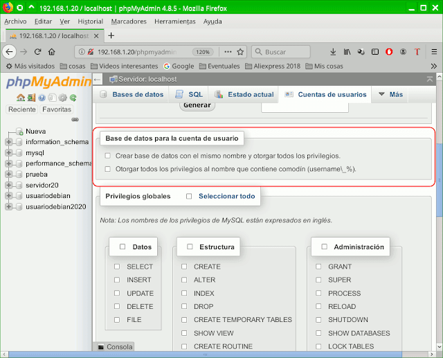Expand the prueba database
This screenshot has height=358, width=443.
9,174
